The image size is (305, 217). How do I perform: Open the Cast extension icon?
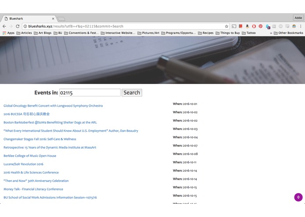234,26
